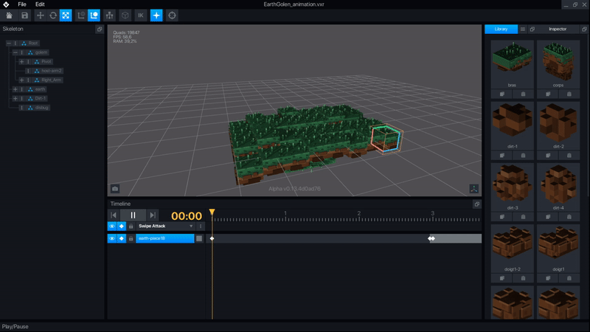Select the keyframe diamond near second 3
The image size is (590, 332).
pos(431,238)
